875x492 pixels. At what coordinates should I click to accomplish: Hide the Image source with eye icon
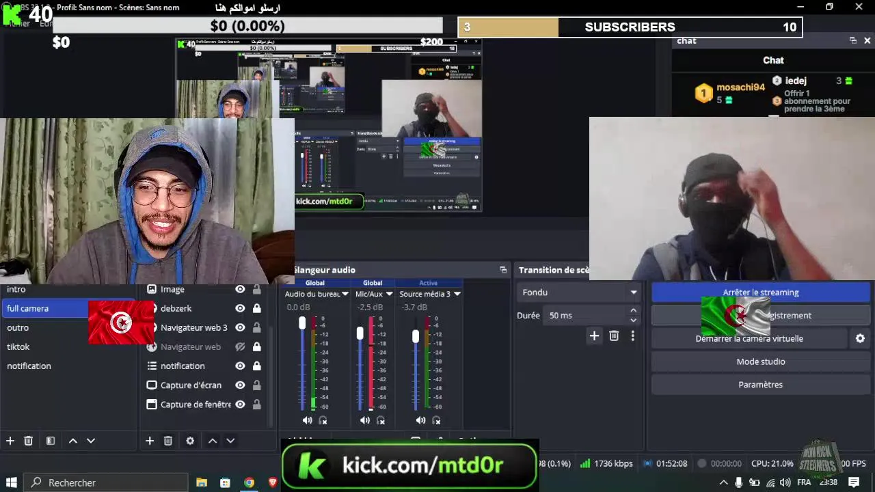tap(240, 289)
